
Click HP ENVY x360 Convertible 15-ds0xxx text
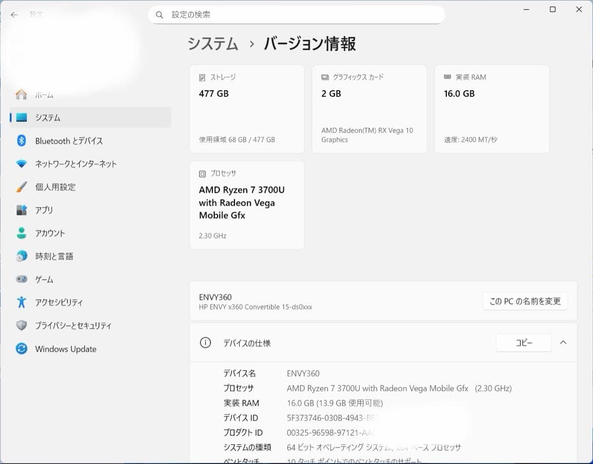click(255, 307)
